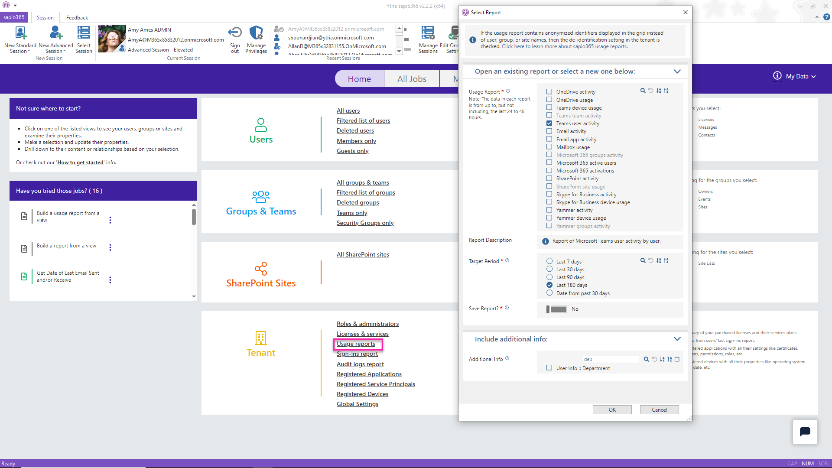832x468 pixels.
Task: Check the Email activity checkbox
Action: [x=549, y=131]
